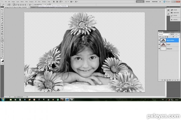The height and width of the screenshot is (120, 181).
Task: Open the Normal blend mode dropdown
Action: (x=164, y=34)
